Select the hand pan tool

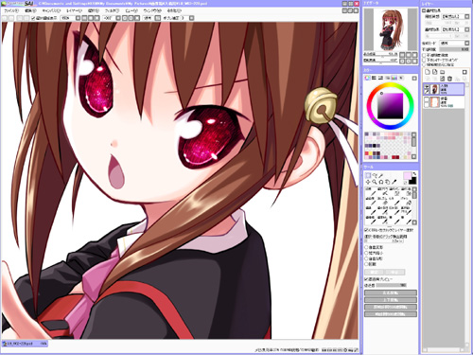[388, 182]
